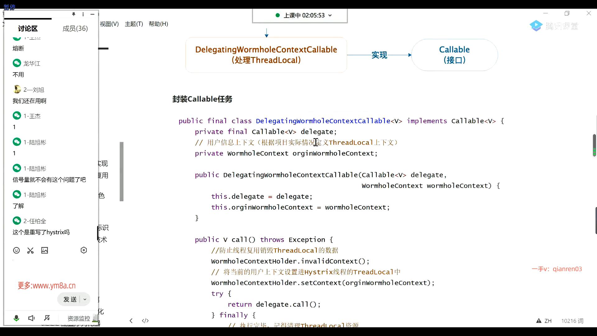This screenshot has width=597, height=336.
Task: Switch to the 成员(36) tab
Action: [x=75, y=29]
